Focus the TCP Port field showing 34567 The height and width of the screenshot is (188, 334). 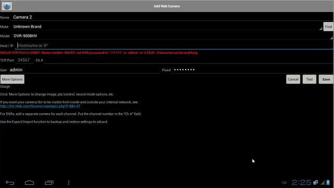24,60
